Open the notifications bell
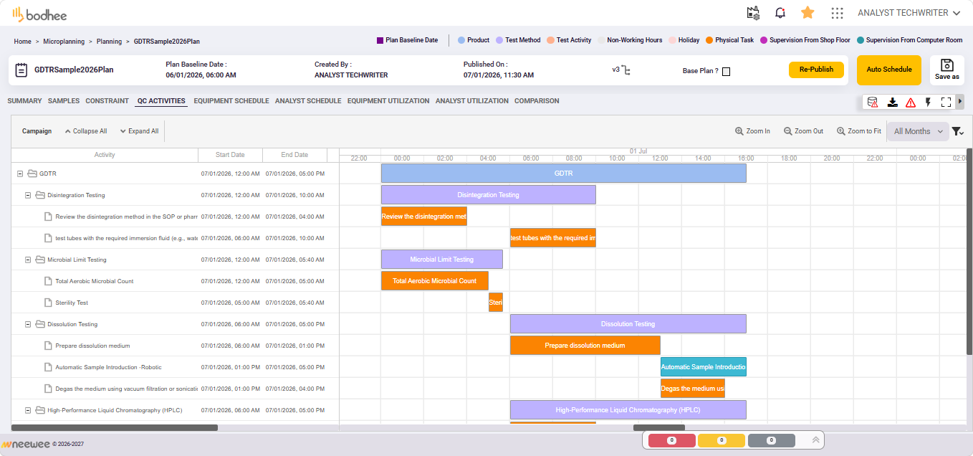The width and height of the screenshot is (973, 456). click(x=780, y=13)
